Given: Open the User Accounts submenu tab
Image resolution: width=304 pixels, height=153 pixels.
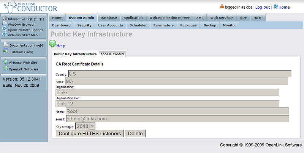Looking at the screenshot, I should coord(110,25).
